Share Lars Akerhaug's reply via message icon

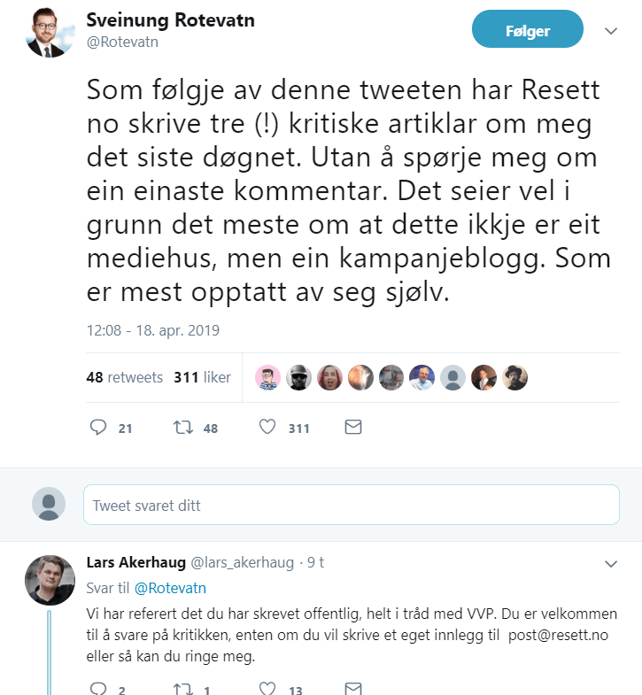352,689
